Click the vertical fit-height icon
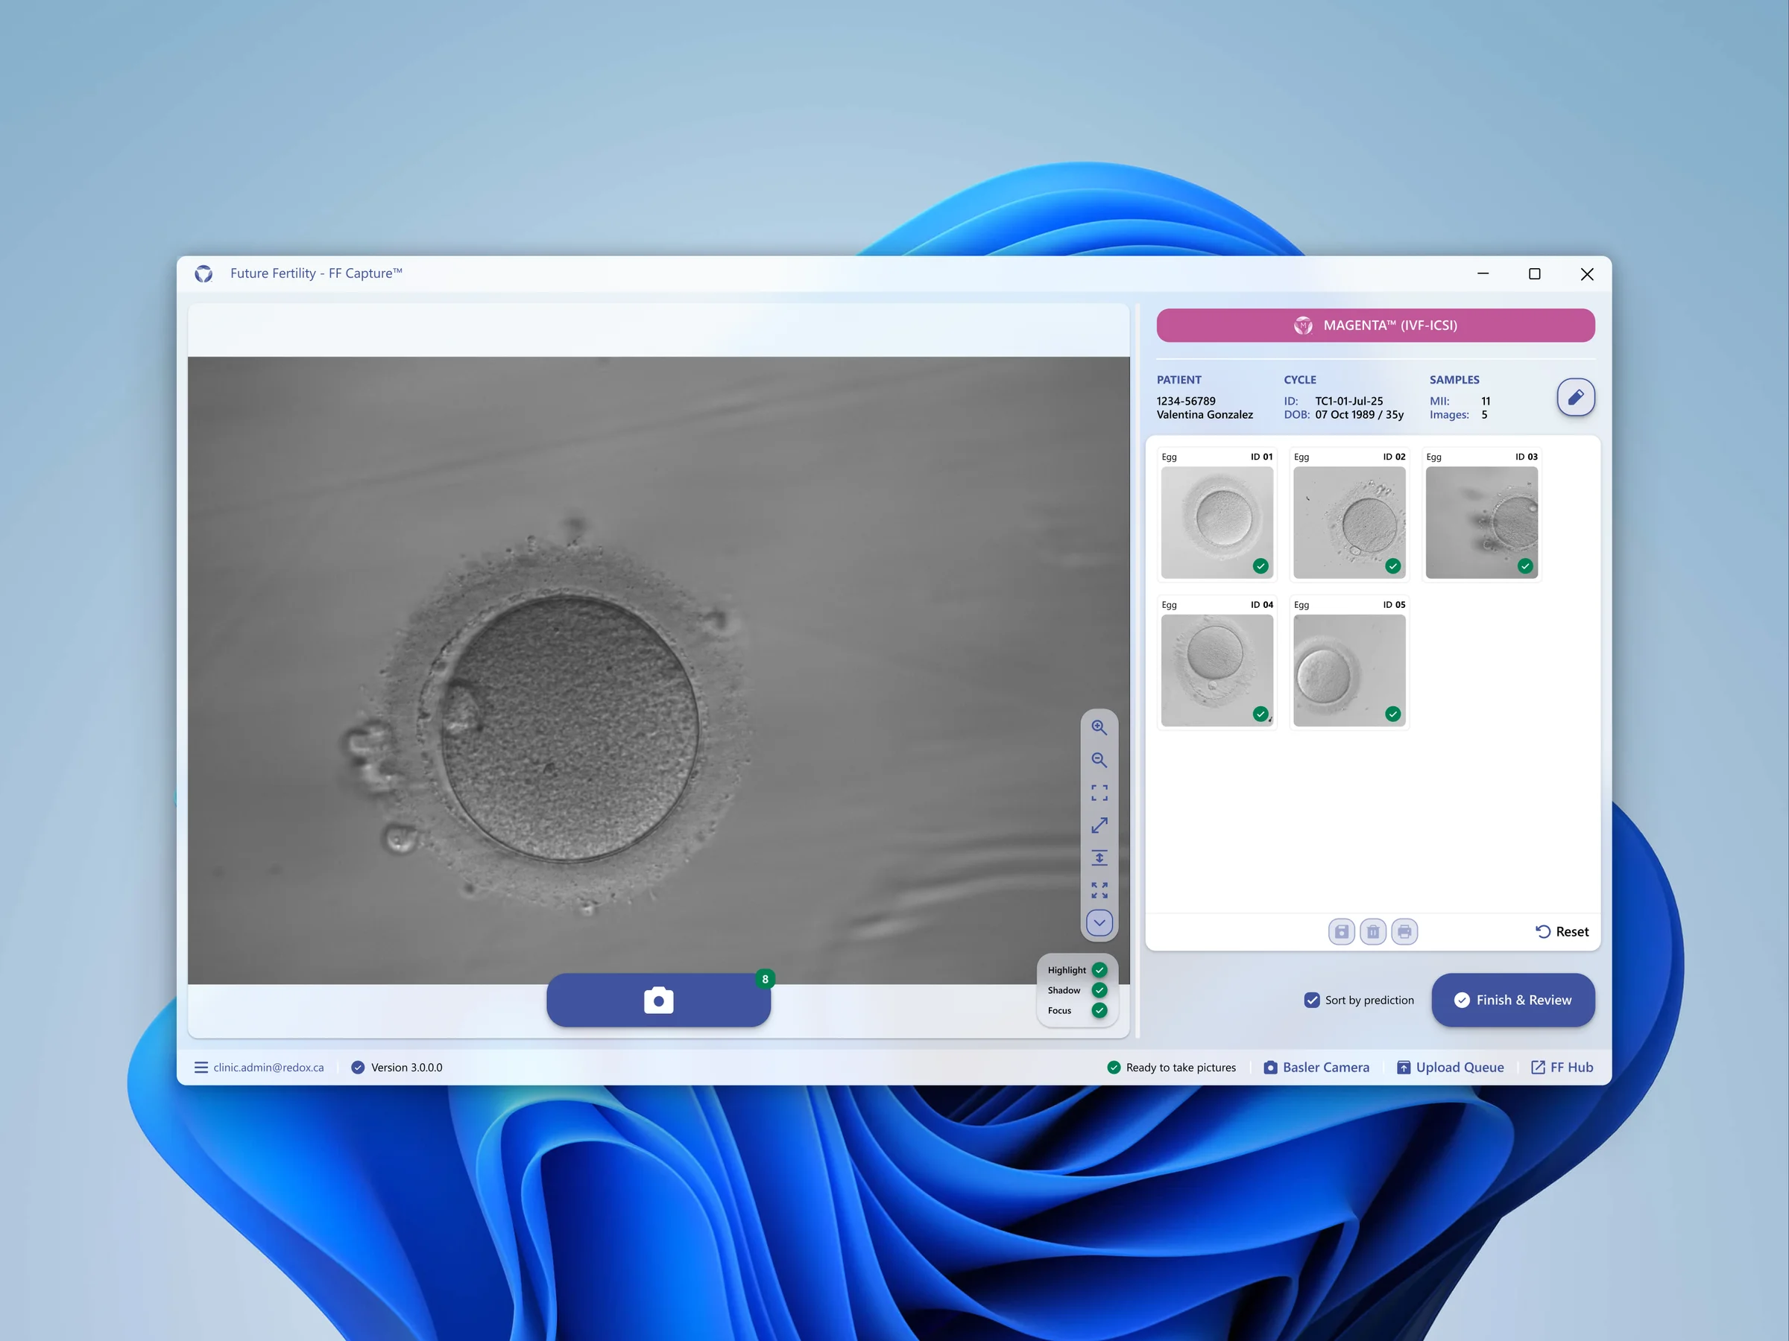This screenshot has height=1341, width=1789. 1099,857
